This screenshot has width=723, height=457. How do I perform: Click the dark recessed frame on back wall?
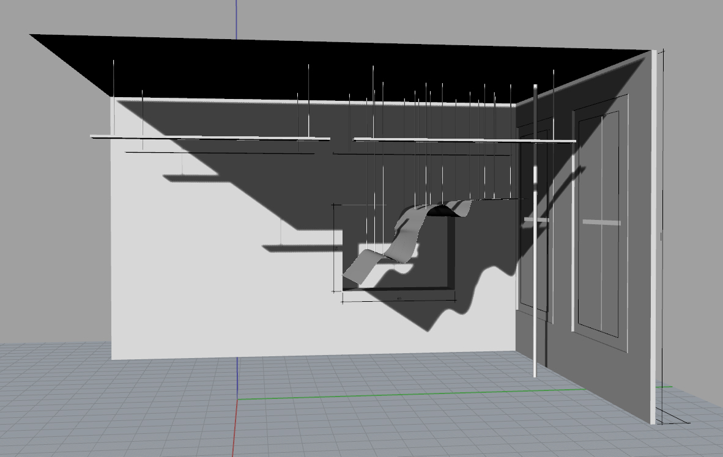coord(451,257)
